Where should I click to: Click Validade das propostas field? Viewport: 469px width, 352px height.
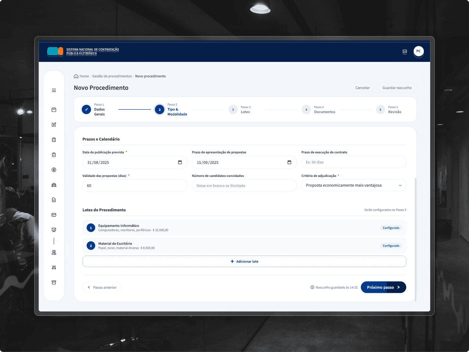(135, 186)
